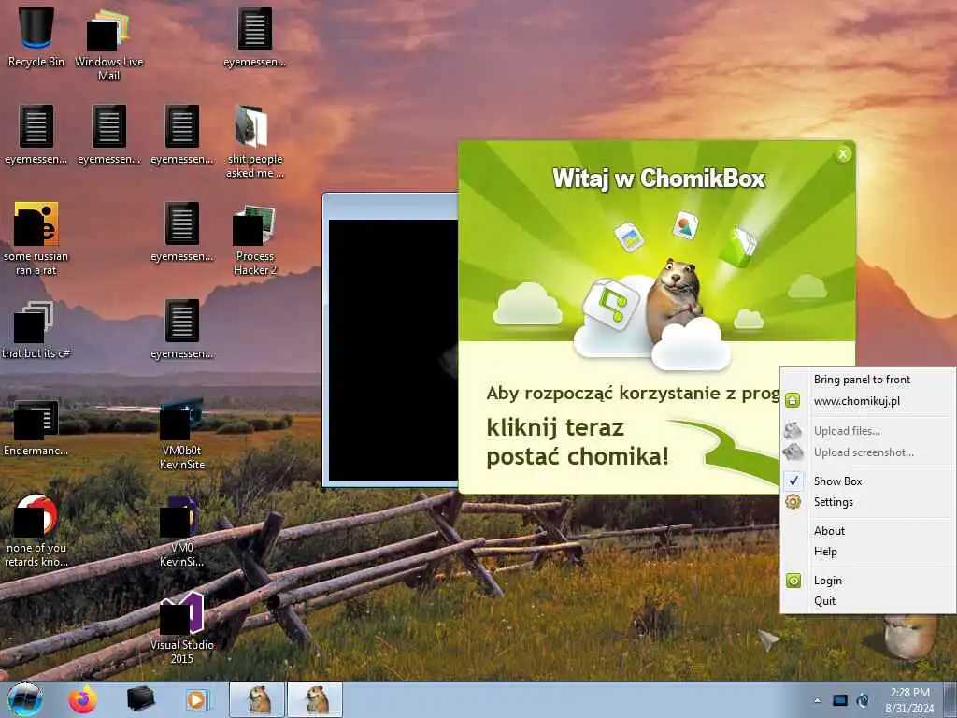
Task: Open the media player taskbar icon
Action: 196,699
